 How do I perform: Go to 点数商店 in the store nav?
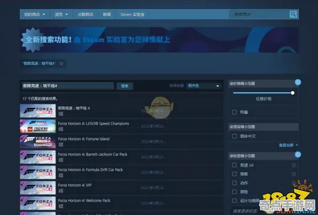coord(85,14)
